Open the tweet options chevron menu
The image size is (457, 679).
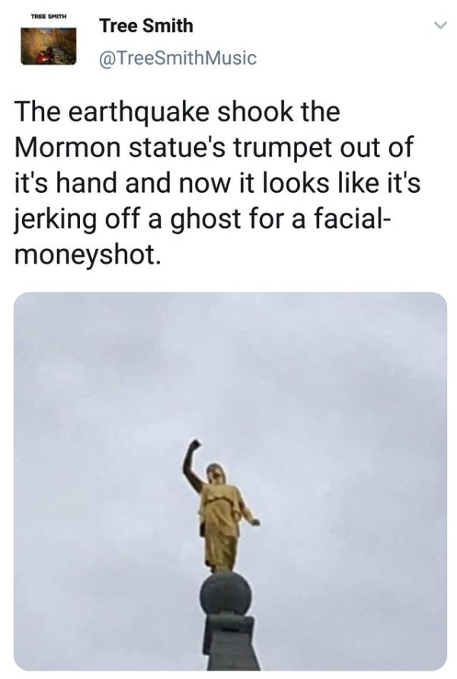tap(440, 27)
